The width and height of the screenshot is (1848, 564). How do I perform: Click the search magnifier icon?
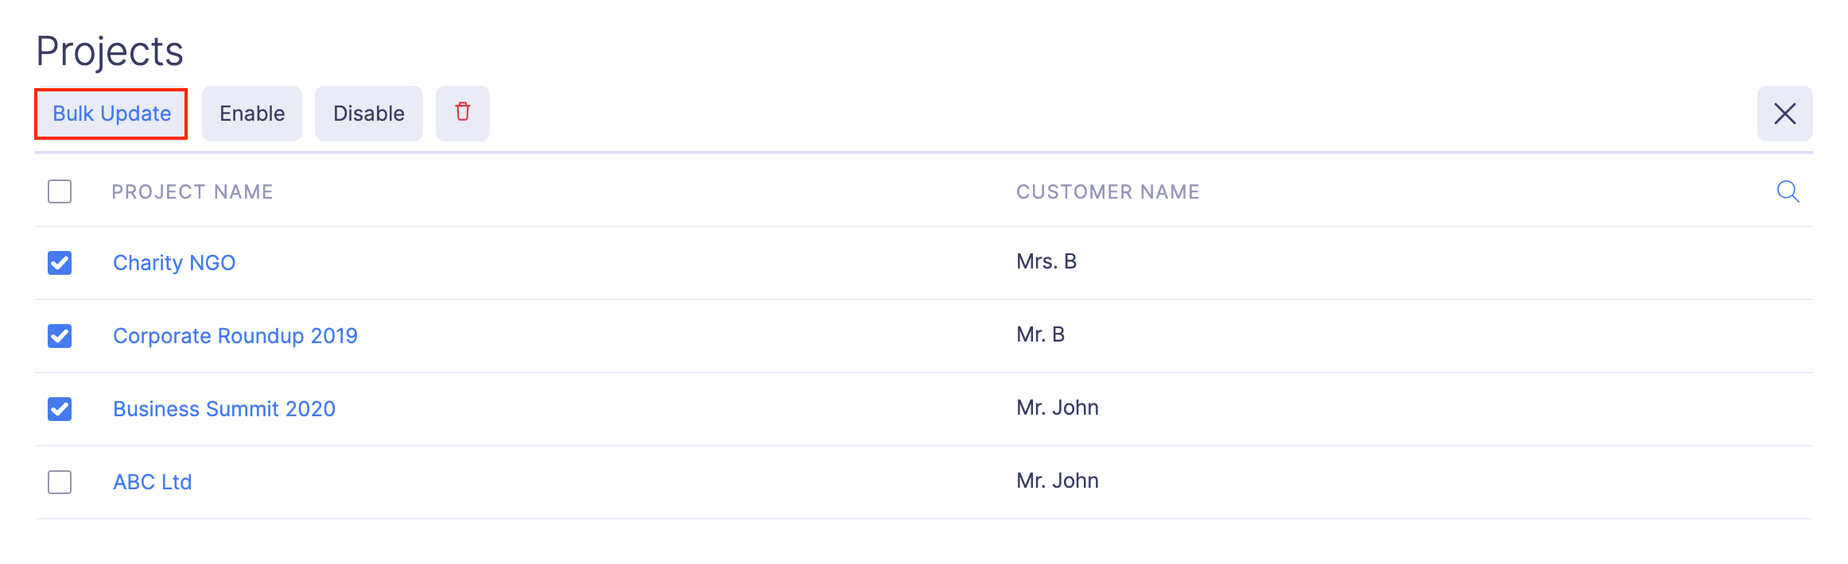pyautogui.click(x=1788, y=191)
